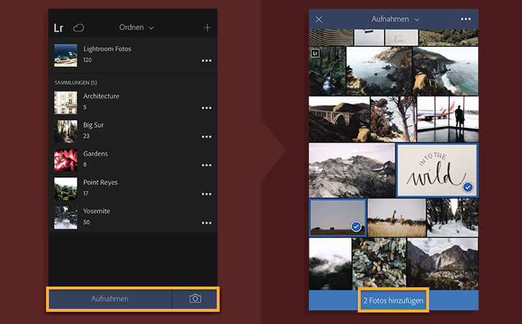This screenshot has height=324, width=522.
Task: Expand the Ordnen sort dropdown
Action: tap(137, 27)
